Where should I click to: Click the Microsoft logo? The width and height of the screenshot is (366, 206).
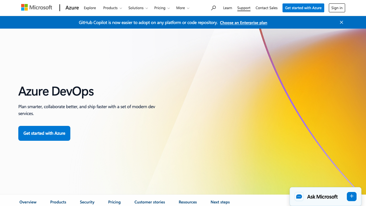[37, 8]
